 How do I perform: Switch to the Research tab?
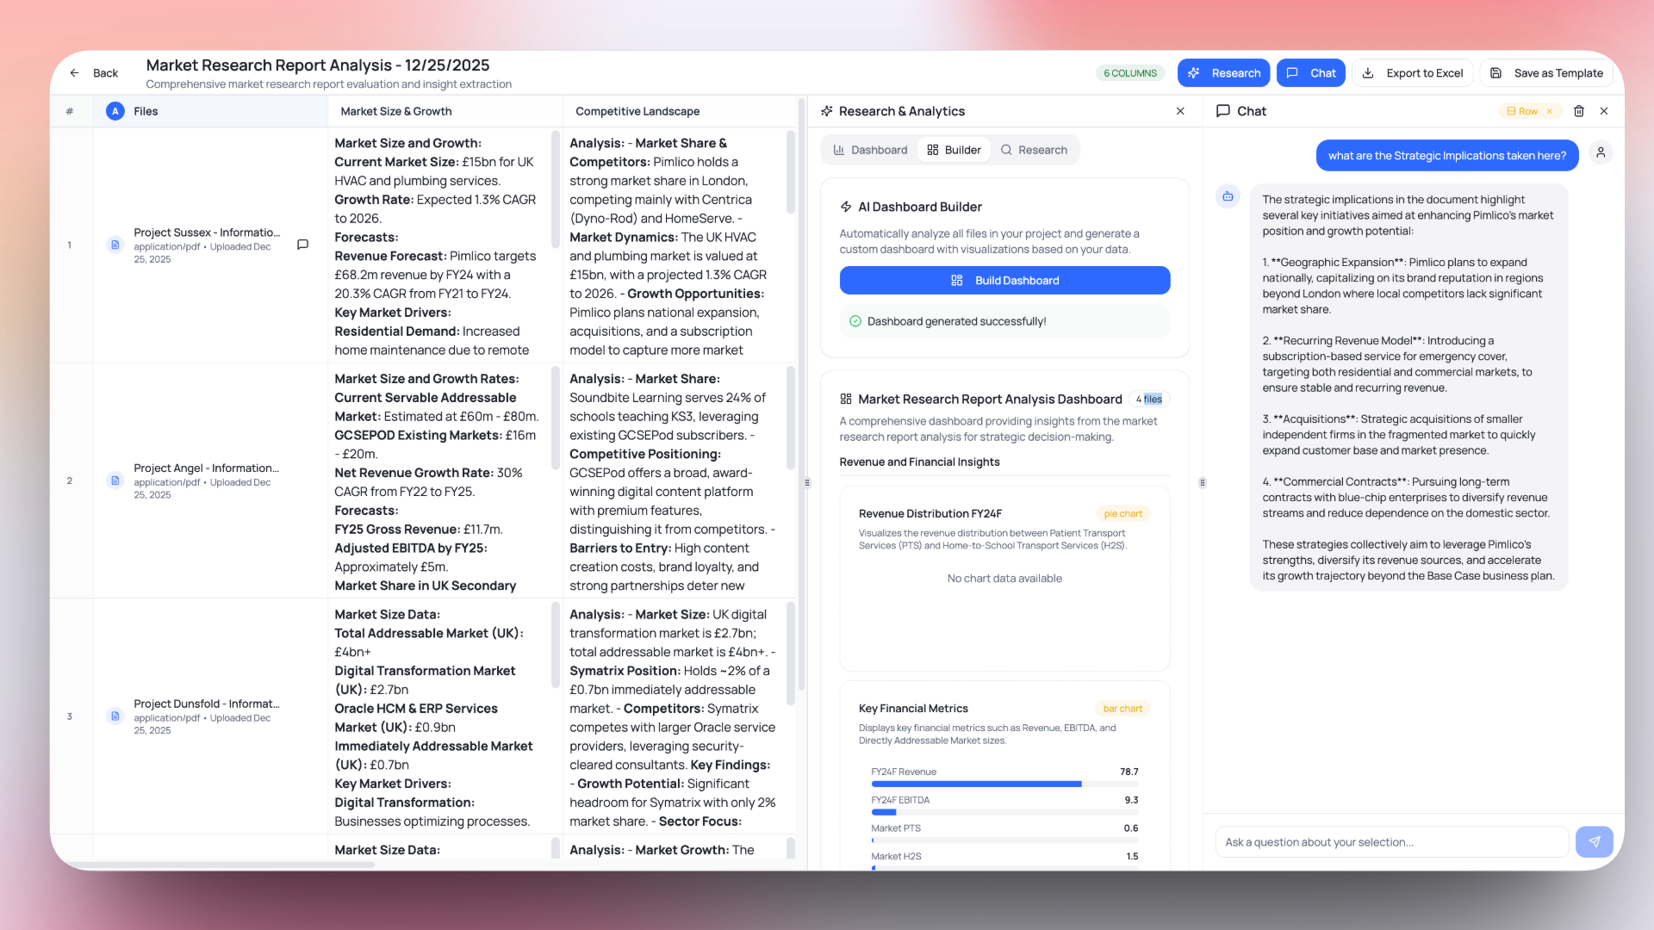[x=1035, y=149]
